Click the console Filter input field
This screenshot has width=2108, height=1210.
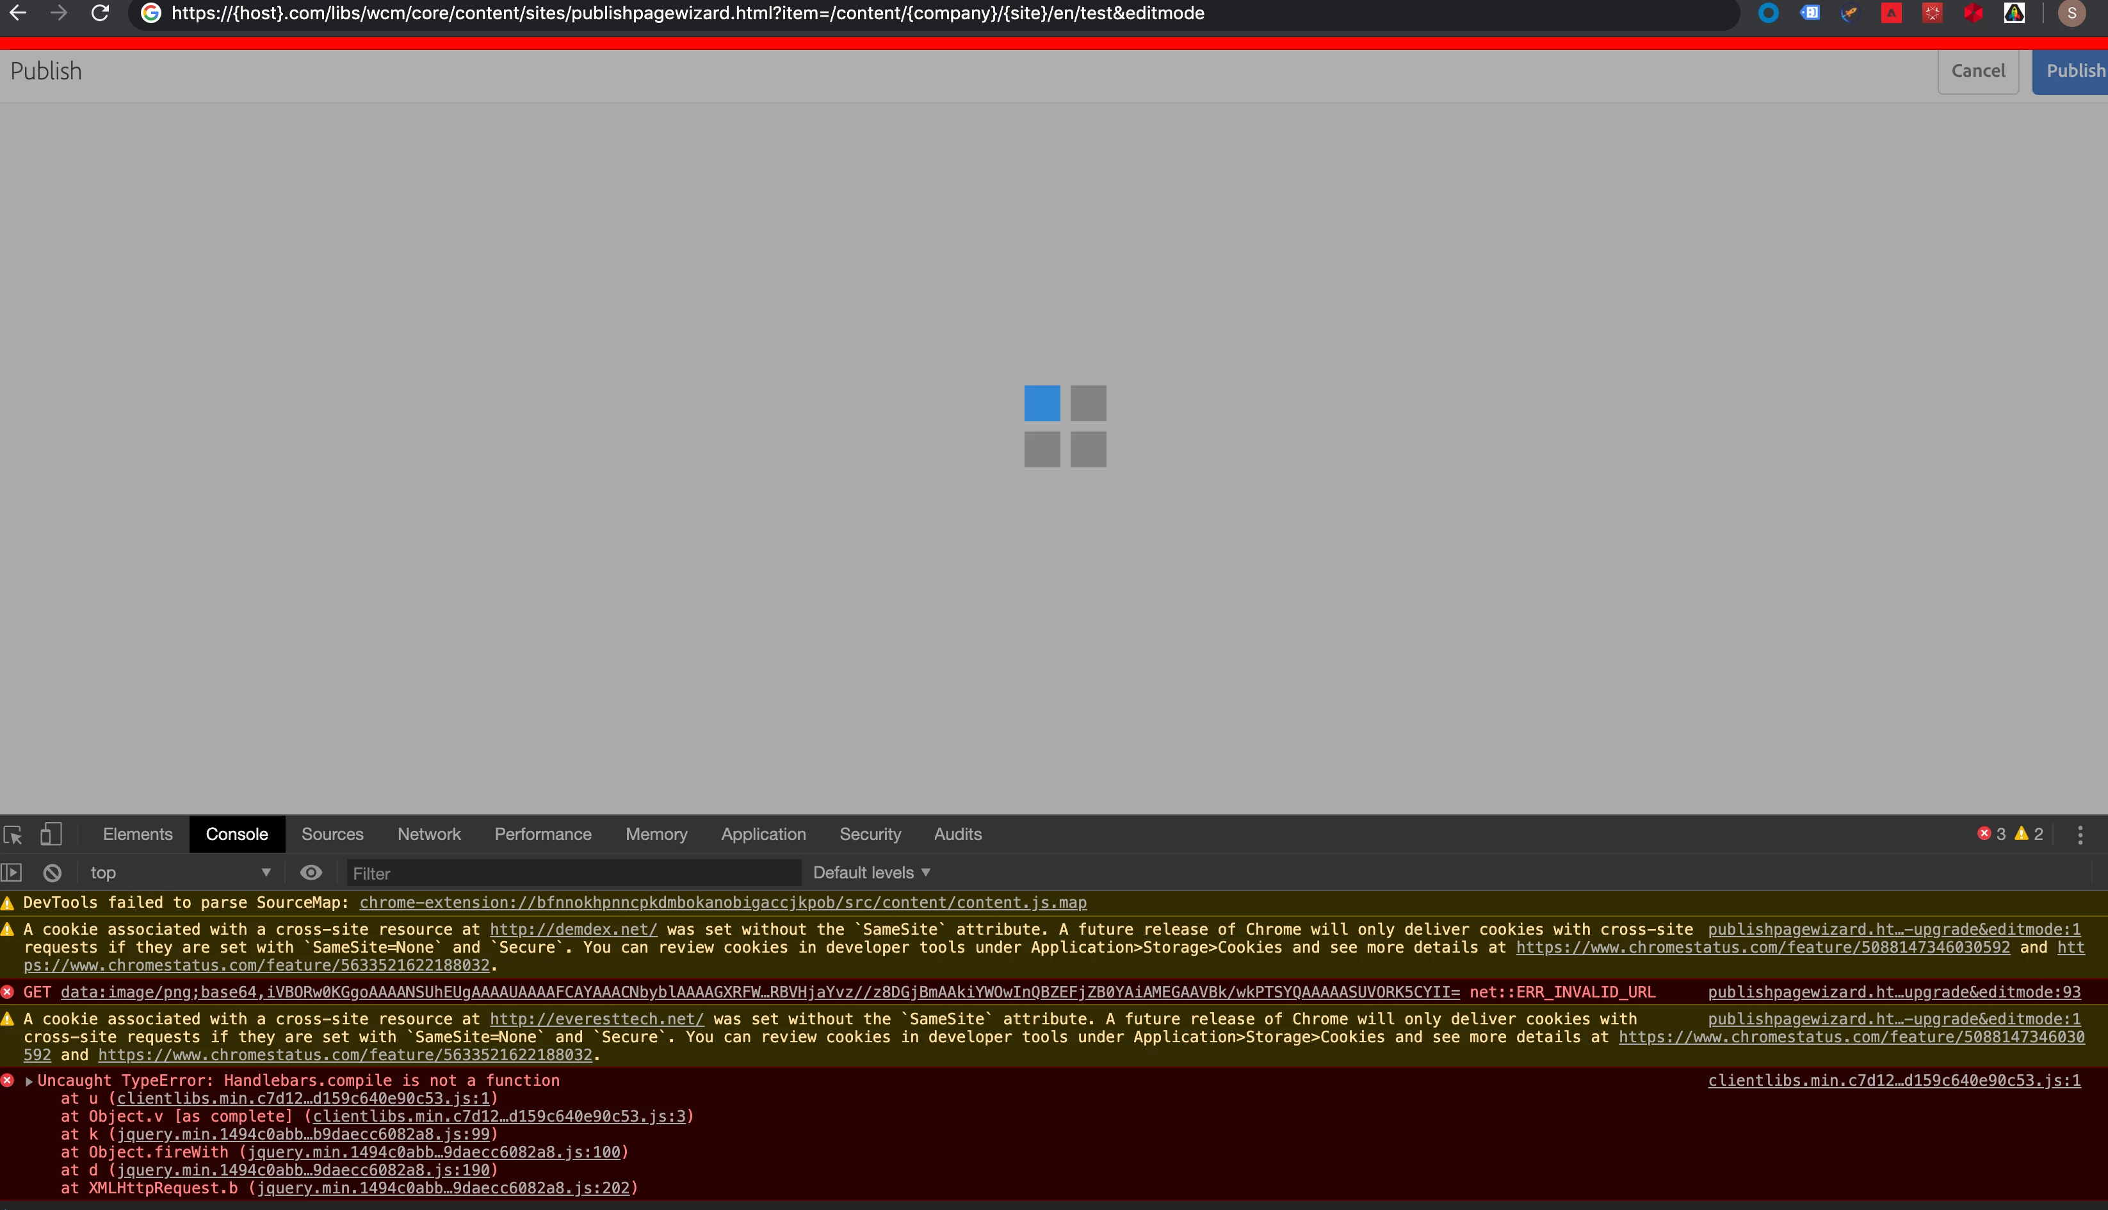pyautogui.click(x=574, y=873)
